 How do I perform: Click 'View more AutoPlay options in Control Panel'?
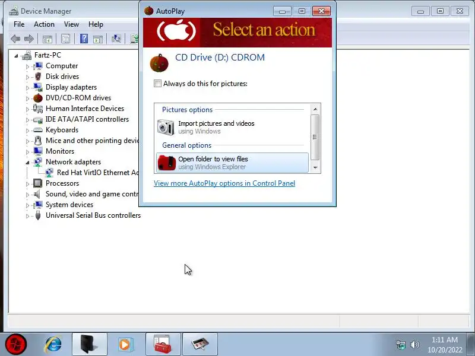[224, 183]
